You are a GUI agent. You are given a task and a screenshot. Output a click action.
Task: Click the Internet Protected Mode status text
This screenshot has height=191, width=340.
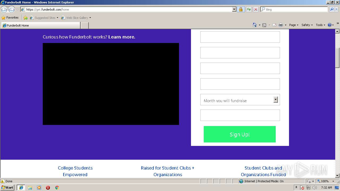pos(264,181)
